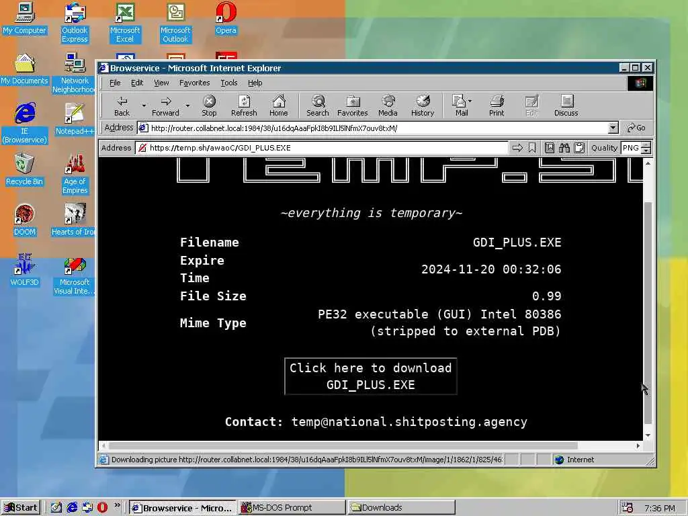This screenshot has width=688, height=516.
Task: Click the Quality PNG field
Action: coord(631,148)
